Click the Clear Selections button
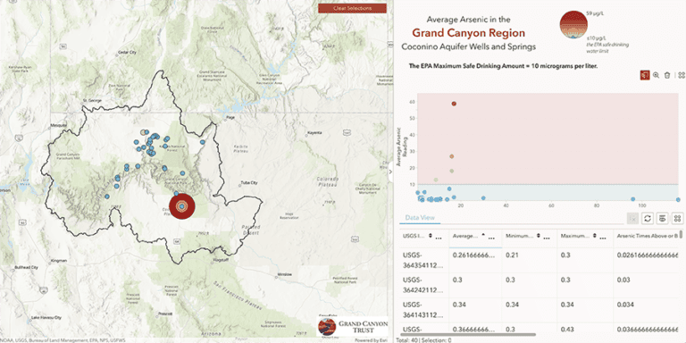The image size is (686, 343). tap(352, 8)
